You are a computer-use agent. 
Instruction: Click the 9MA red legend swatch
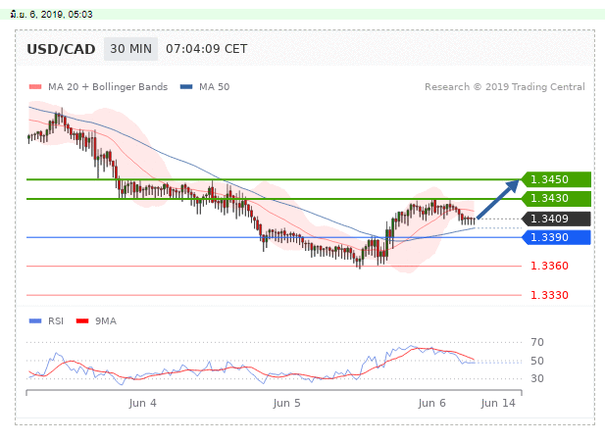pos(82,320)
